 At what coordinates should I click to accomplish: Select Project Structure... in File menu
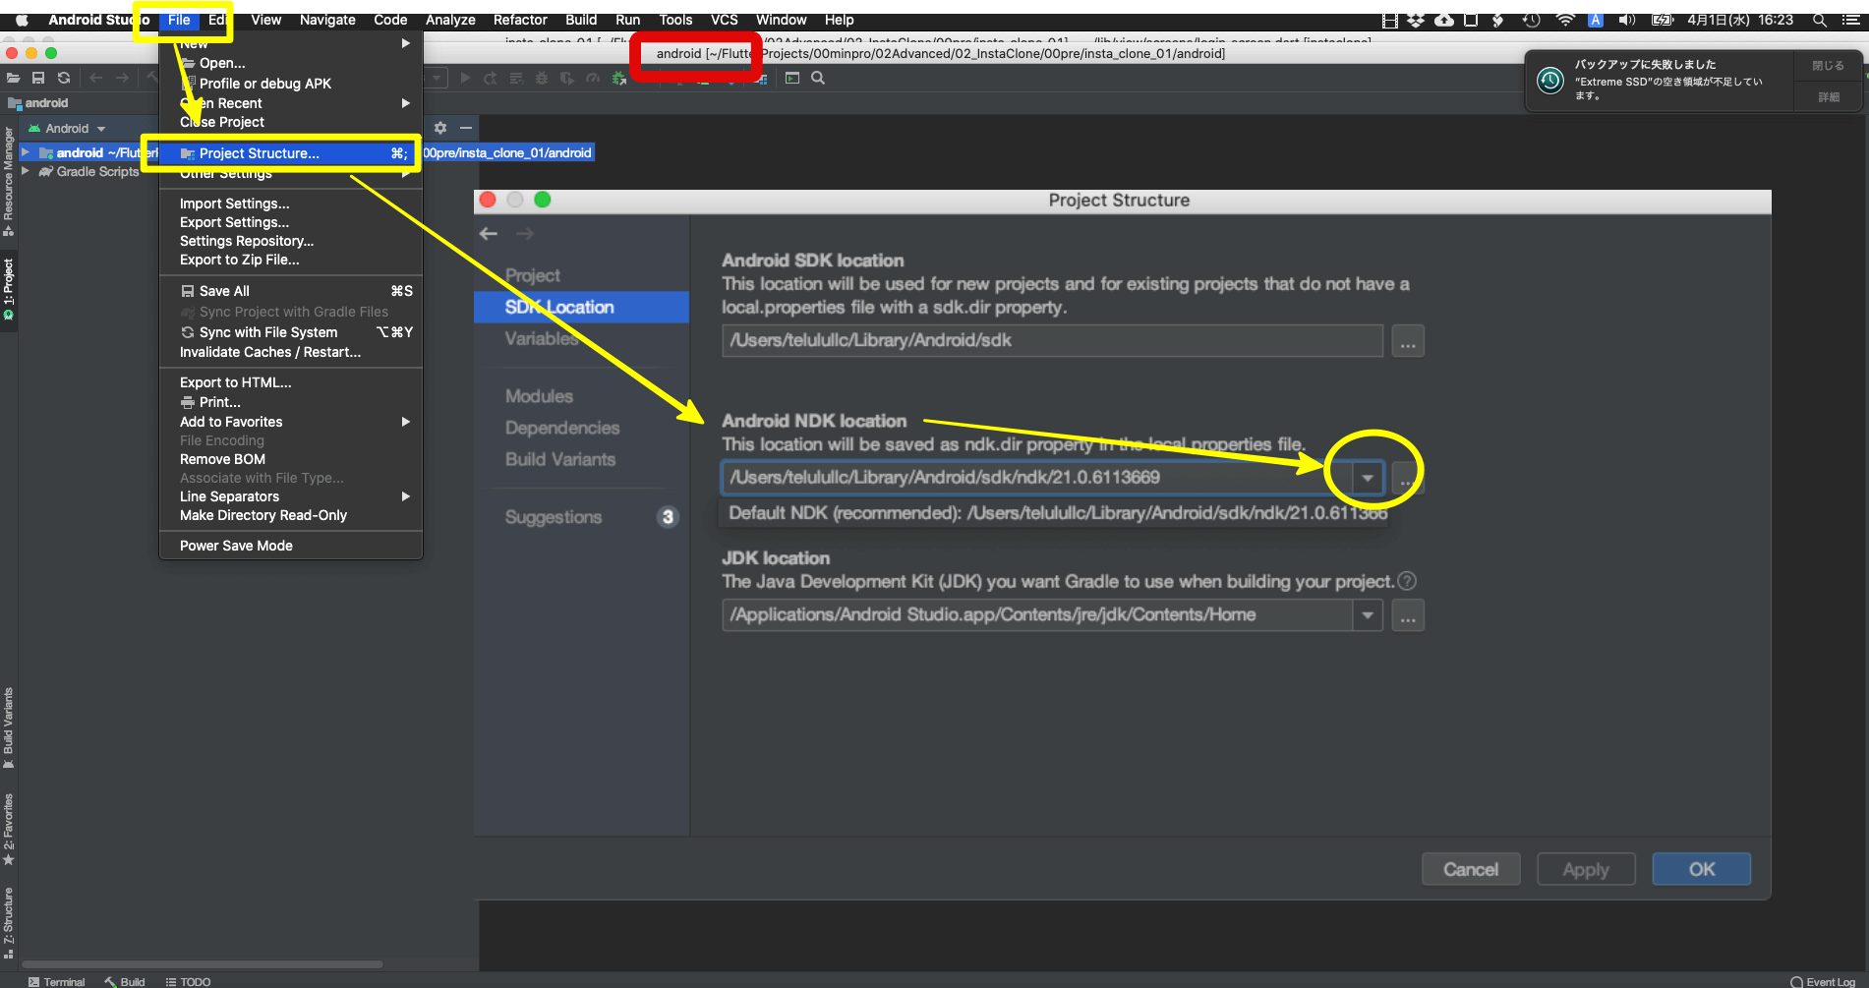click(260, 153)
